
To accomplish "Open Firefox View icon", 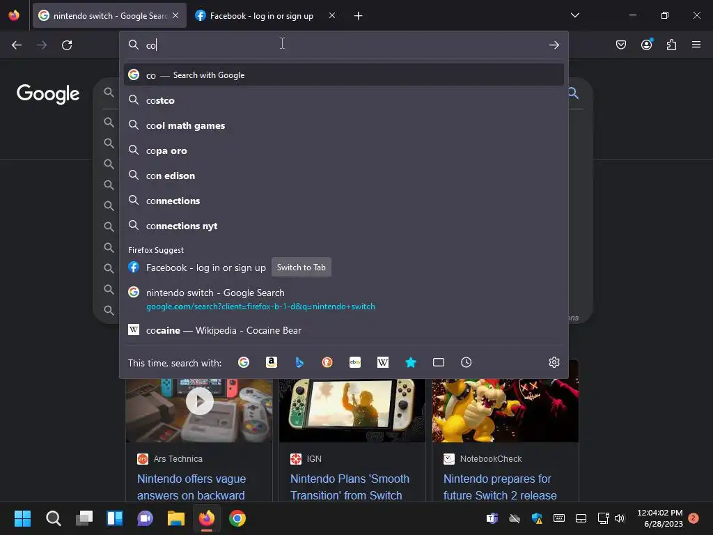I will [14, 15].
